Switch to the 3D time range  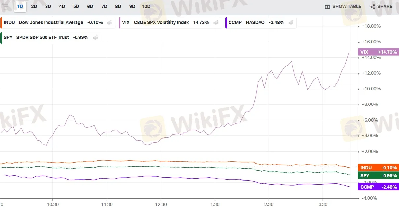48,6
